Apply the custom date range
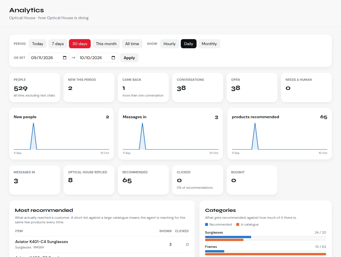The width and height of the screenshot is (341, 257). click(x=129, y=58)
